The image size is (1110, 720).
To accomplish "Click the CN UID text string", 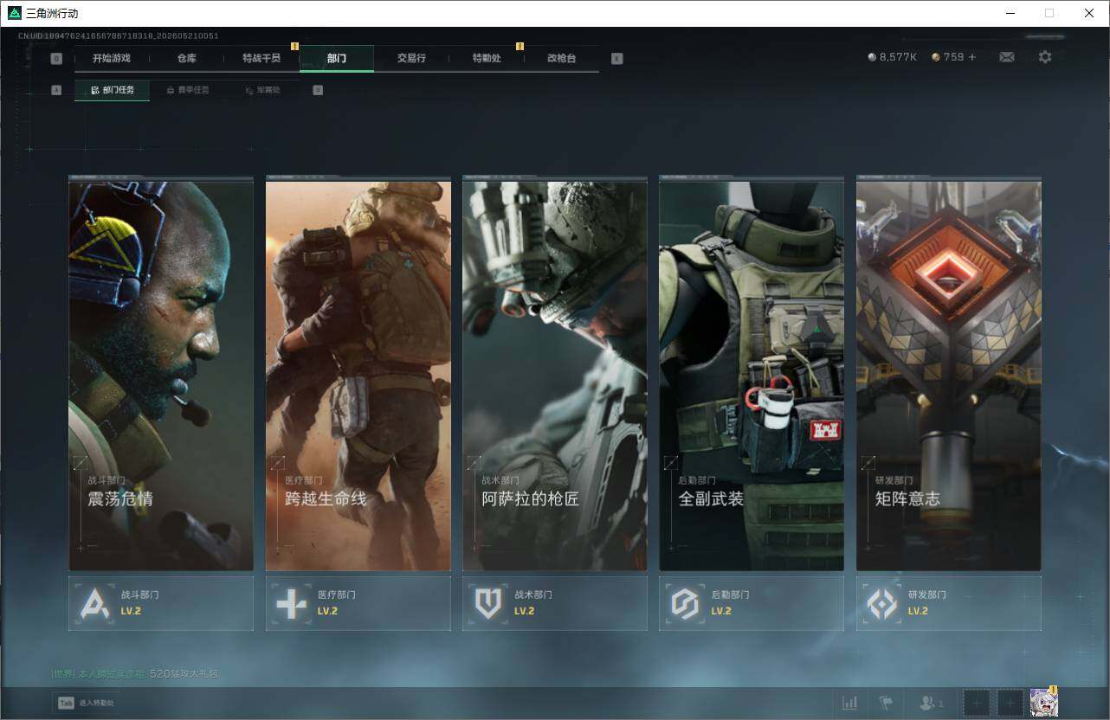I will click(x=119, y=35).
